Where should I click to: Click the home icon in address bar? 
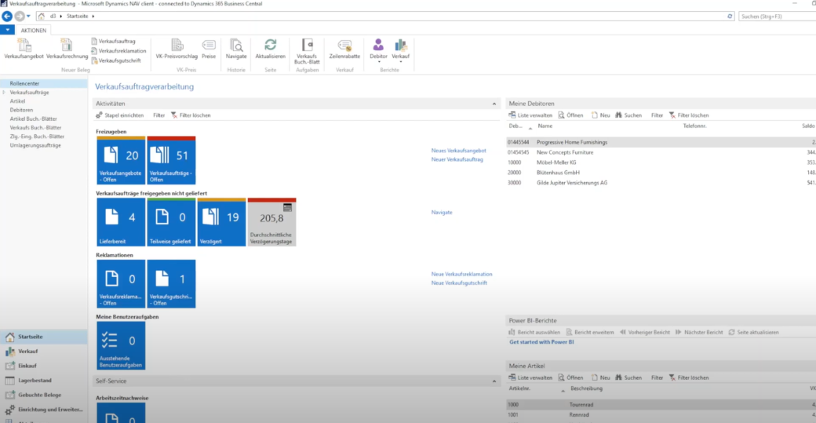coord(42,16)
